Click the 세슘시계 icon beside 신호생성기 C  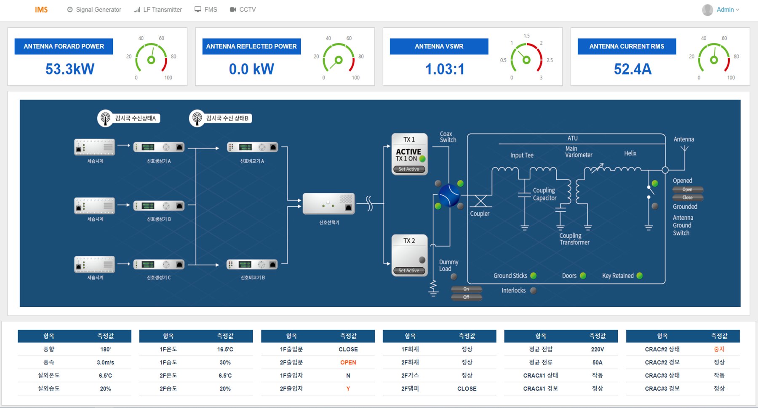coord(95,264)
